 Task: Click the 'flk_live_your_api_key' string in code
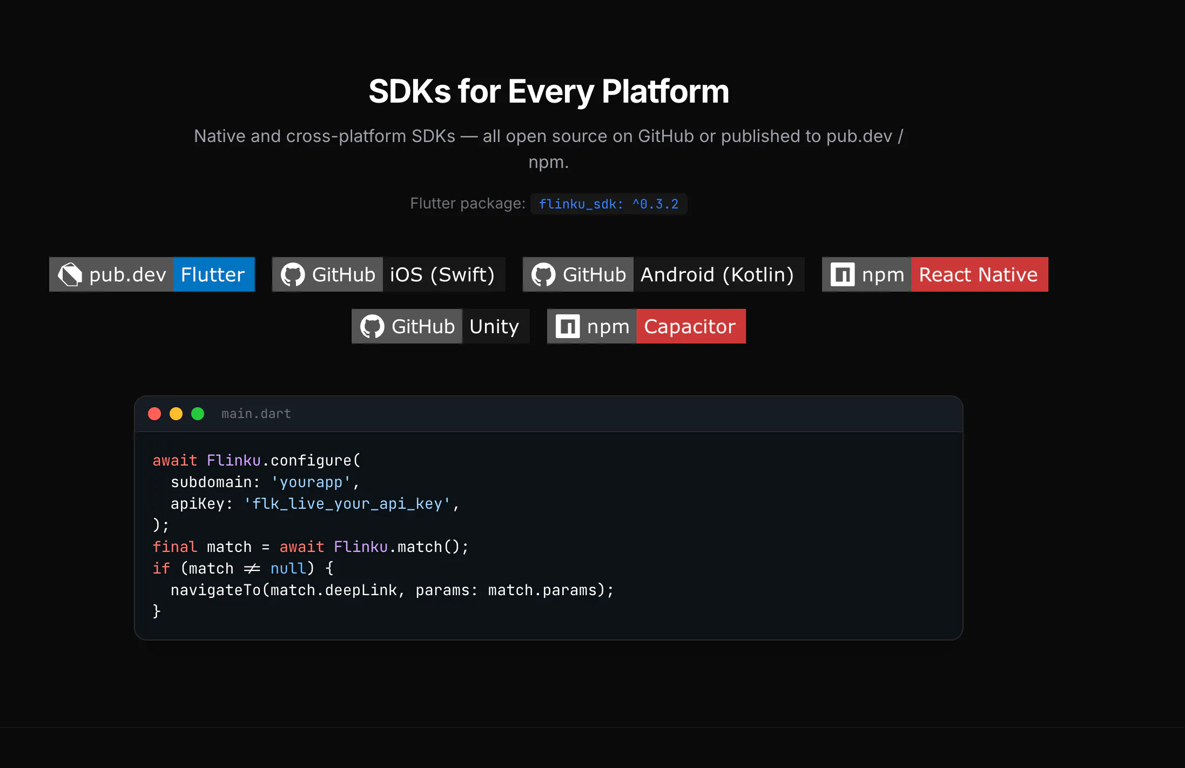pos(347,503)
